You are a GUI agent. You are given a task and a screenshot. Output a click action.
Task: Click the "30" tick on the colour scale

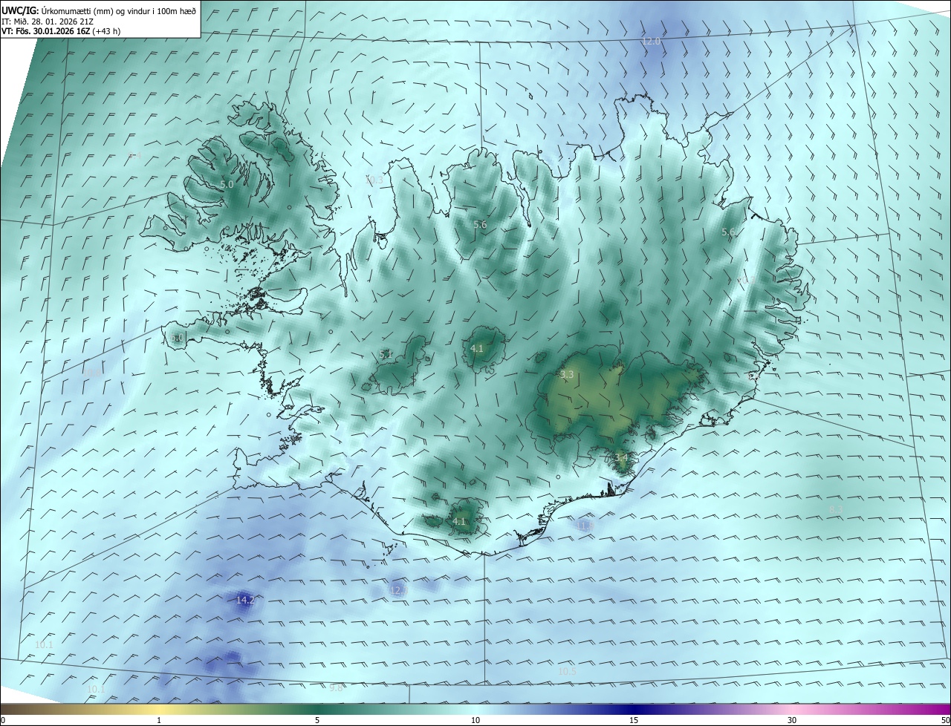[x=792, y=720]
